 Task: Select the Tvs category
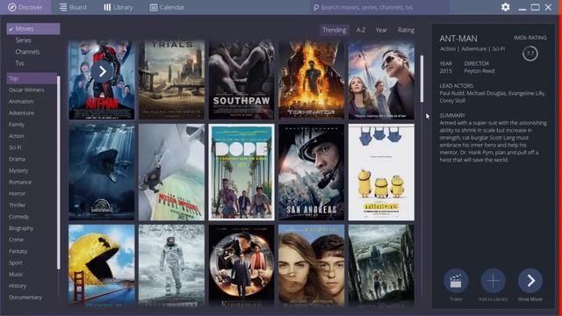(x=19, y=63)
